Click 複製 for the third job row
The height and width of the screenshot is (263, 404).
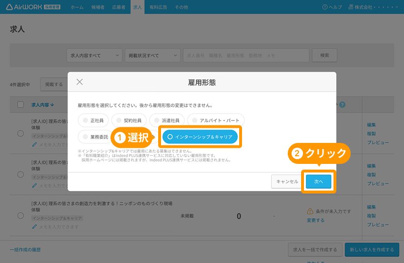coord(371,216)
